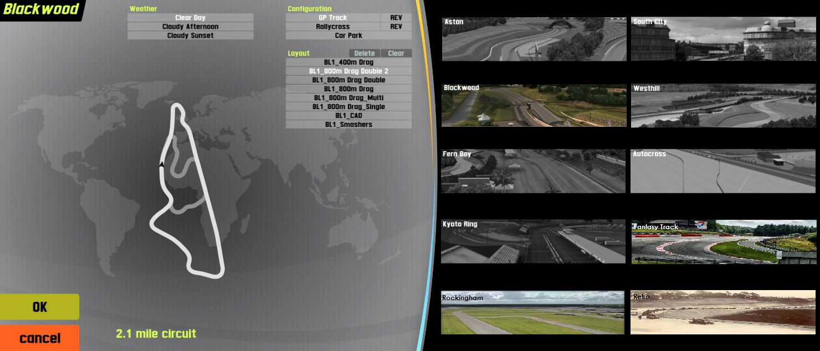The image size is (820, 351).
Task: Select the Westhill track thumbnail
Action: 724,105
